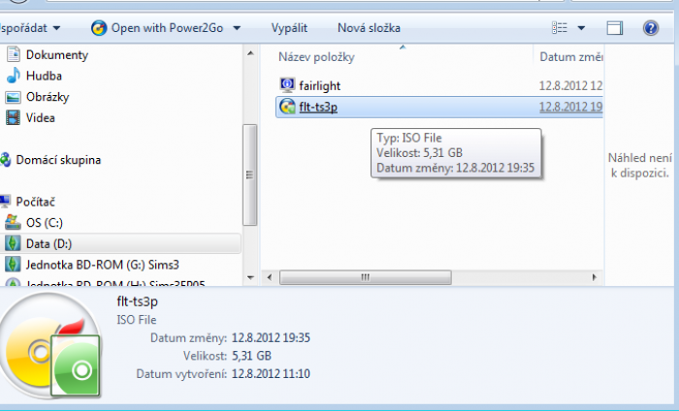The image size is (679, 411).
Task: Select the flt-ts3p ISO file icon
Action: point(287,107)
